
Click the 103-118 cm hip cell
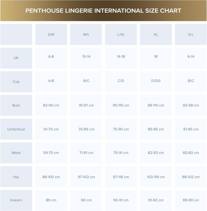click(x=156, y=177)
